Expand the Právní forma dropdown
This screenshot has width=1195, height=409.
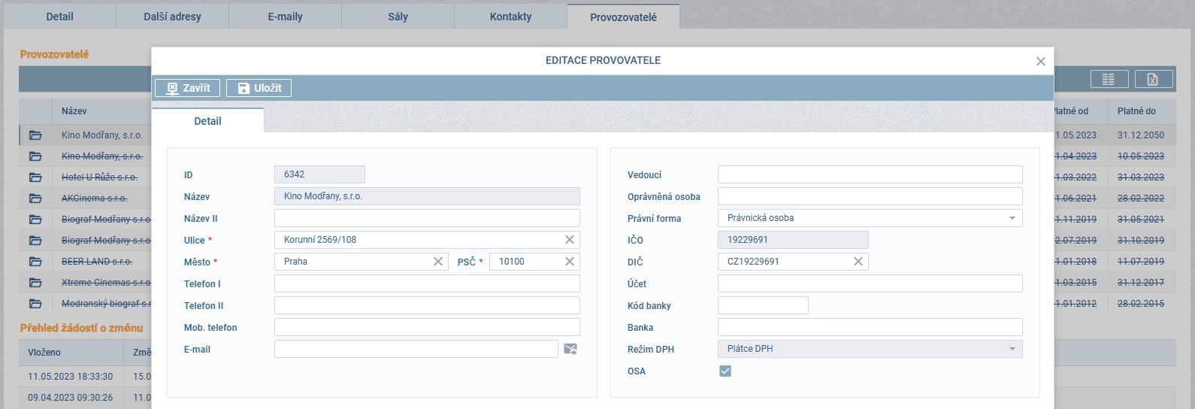(x=1012, y=218)
